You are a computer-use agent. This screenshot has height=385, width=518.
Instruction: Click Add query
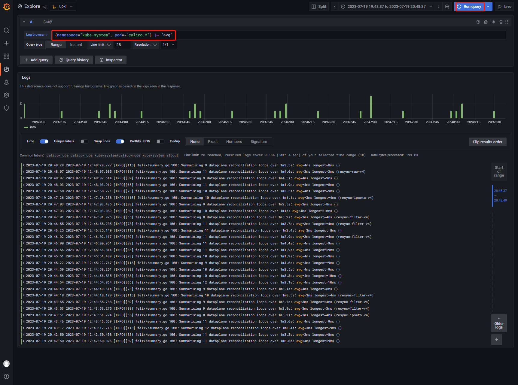point(36,60)
